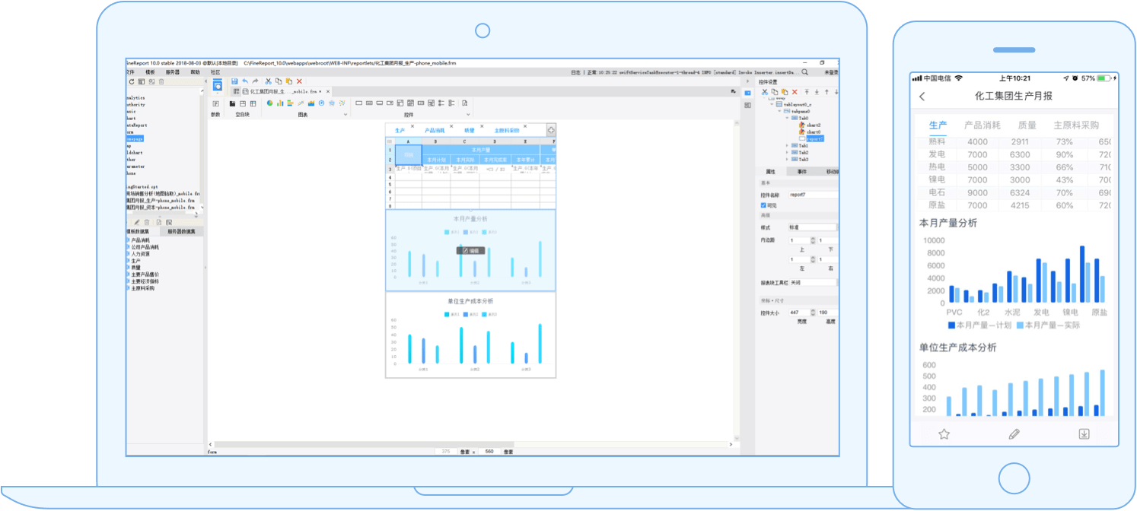Tap the pencil edit icon on phone
The width and height of the screenshot is (1137, 511).
(1014, 434)
